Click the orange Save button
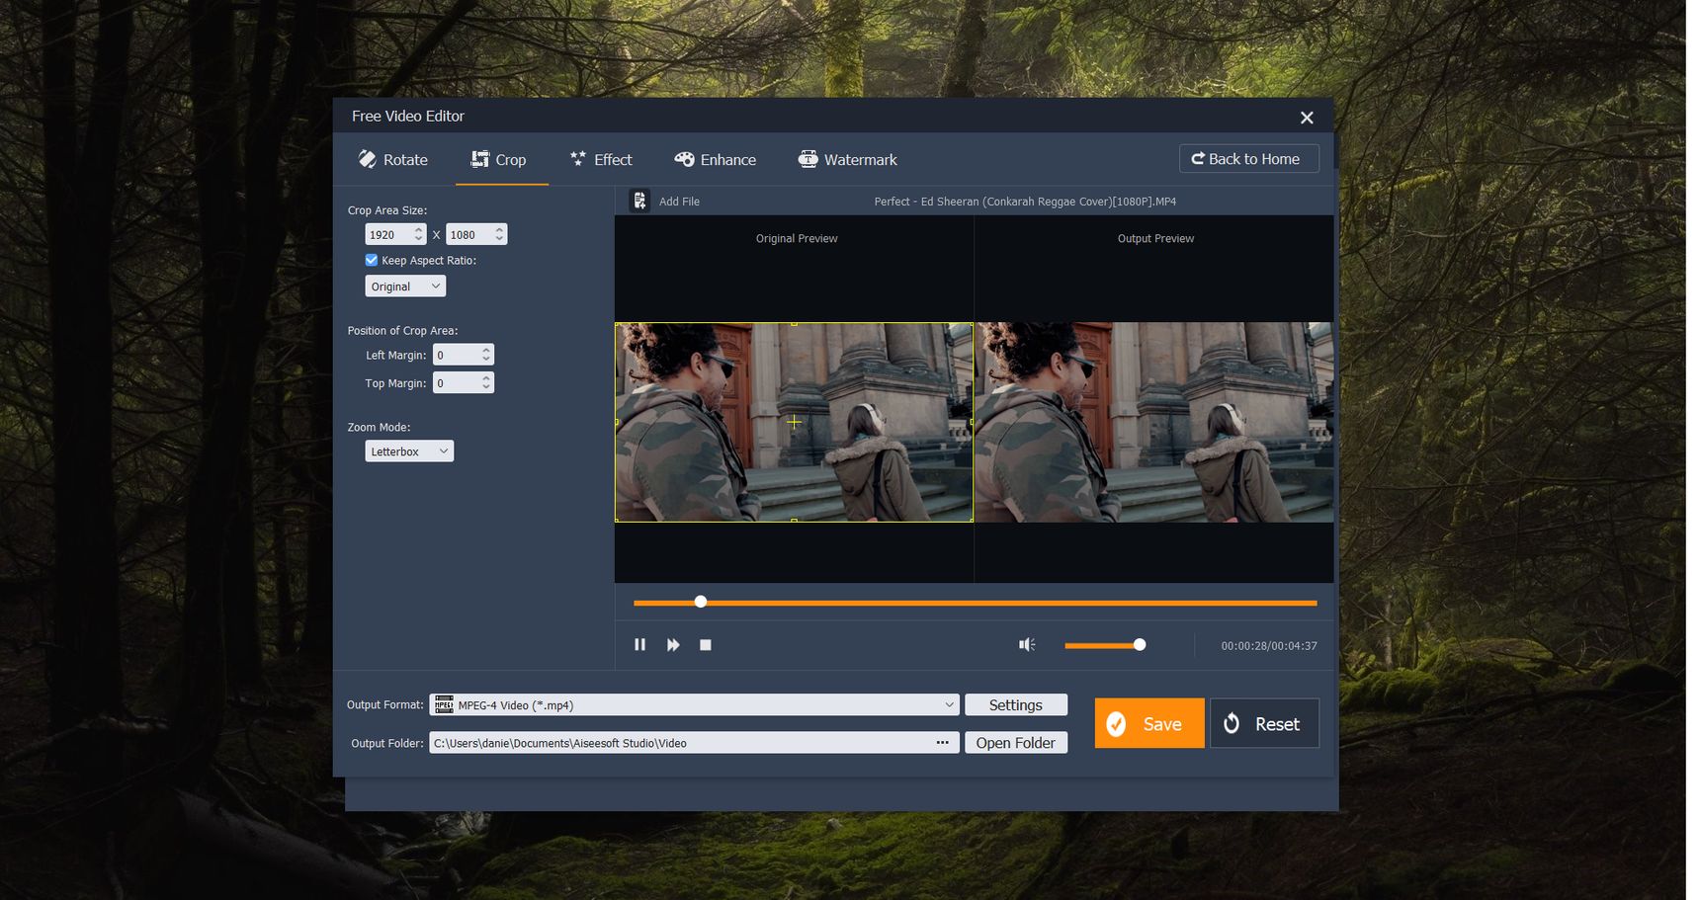The image size is (1700, 900). (x=1149, y=723)
